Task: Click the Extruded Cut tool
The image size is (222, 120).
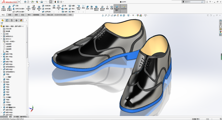Action: (x=28, y=8)
